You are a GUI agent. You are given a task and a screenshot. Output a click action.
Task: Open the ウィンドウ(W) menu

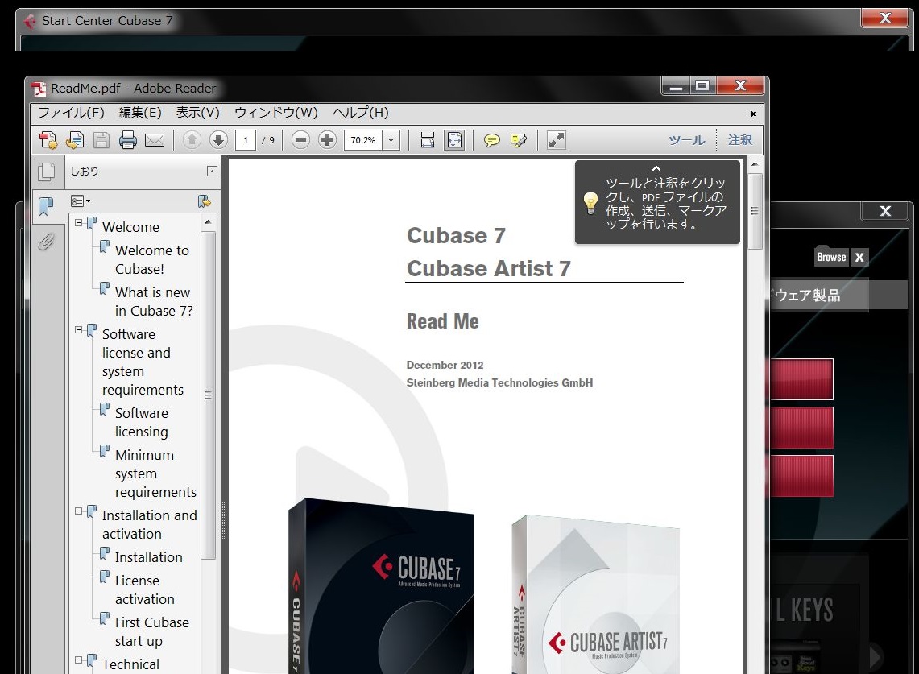[x=276, y=113]
